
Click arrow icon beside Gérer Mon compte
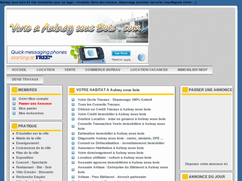(x=14, y=99)
